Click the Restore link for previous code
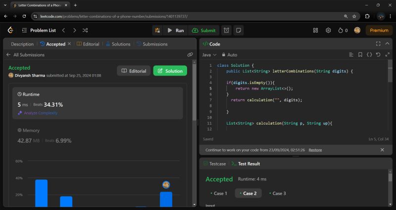 pos(315,150)
